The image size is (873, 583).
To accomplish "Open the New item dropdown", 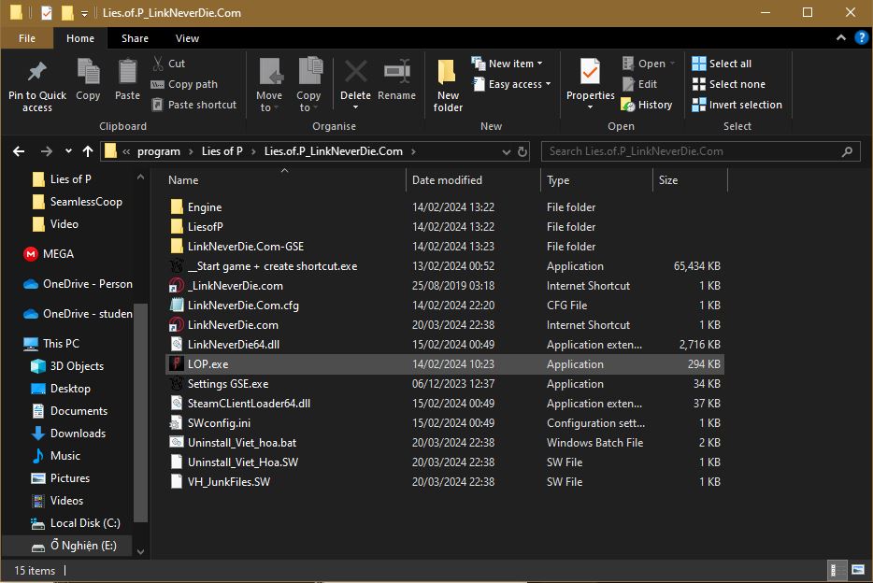I will [510, 64].
